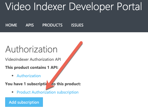Select 'You have 1 subscription to this product:' text
Image resolution: width=148 pixels, height=110 pixels.
(x=43, y=84)
